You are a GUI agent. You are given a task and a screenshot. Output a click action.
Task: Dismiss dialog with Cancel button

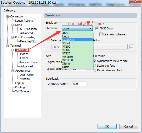pyautogui.click(x=129, y=126)
